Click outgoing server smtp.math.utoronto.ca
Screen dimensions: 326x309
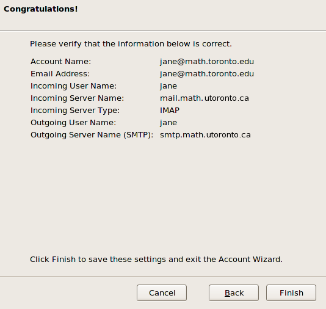(205, 135)
